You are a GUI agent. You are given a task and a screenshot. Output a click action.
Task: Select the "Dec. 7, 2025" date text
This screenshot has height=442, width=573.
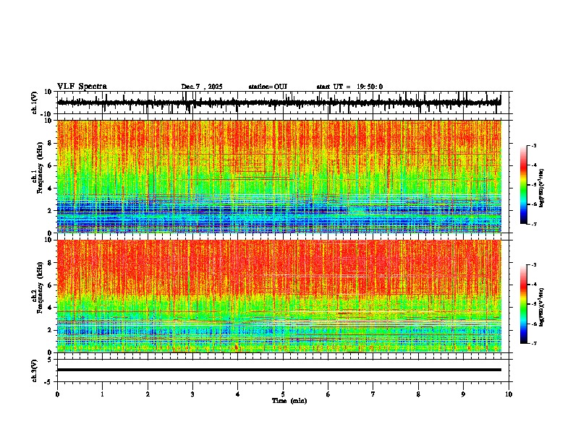(x=202, y=87)
